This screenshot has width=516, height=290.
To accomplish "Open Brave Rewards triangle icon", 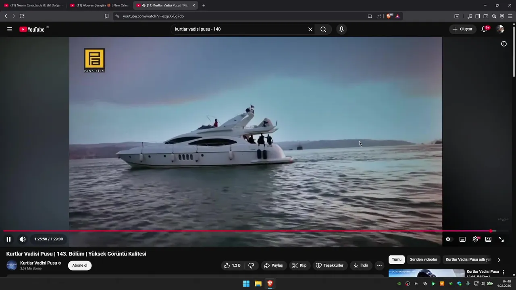I will [397, 16].
